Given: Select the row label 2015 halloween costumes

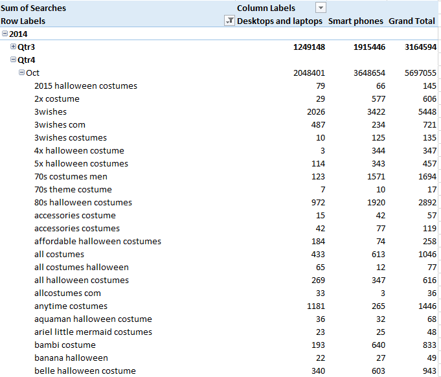Looking at the screenshot, I should pyautogui.click(x=85, y=86).
